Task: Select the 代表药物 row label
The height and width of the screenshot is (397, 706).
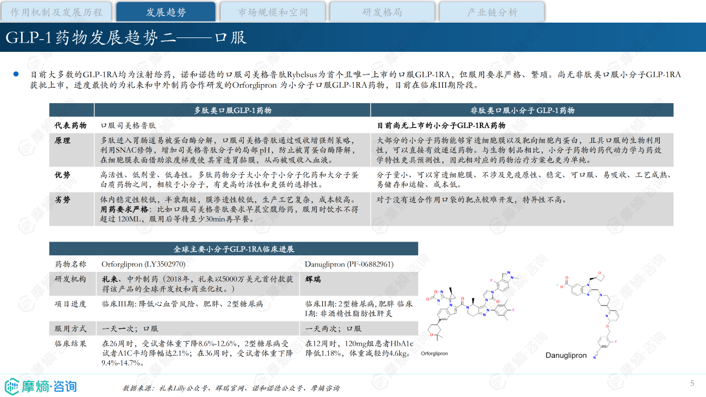Action: 70,126
